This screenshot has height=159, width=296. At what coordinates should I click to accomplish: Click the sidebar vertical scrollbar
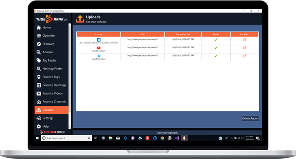click(70, 76)
